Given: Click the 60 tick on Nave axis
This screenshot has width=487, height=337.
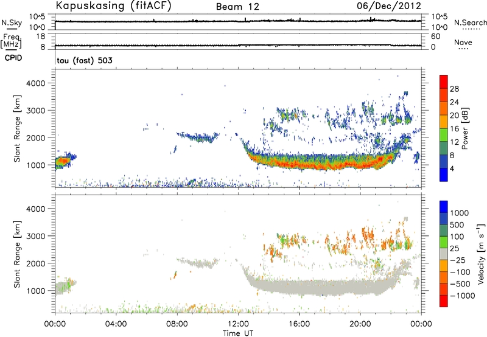Looking at the screenshot, I should (x=435, y=36).
